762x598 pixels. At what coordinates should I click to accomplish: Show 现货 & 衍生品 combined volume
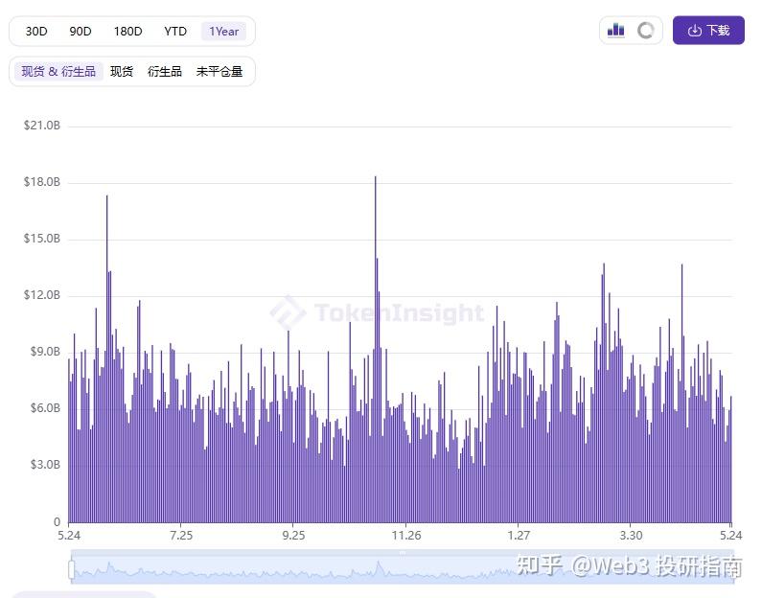pos(58,72)
